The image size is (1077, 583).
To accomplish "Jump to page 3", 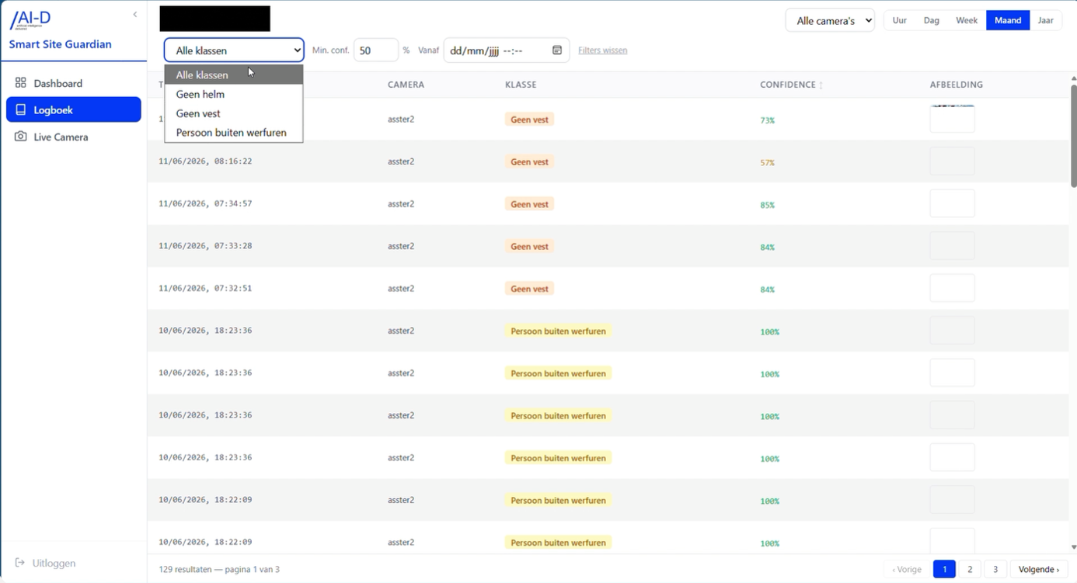I will pyautogui.click(x=995, y=569).
